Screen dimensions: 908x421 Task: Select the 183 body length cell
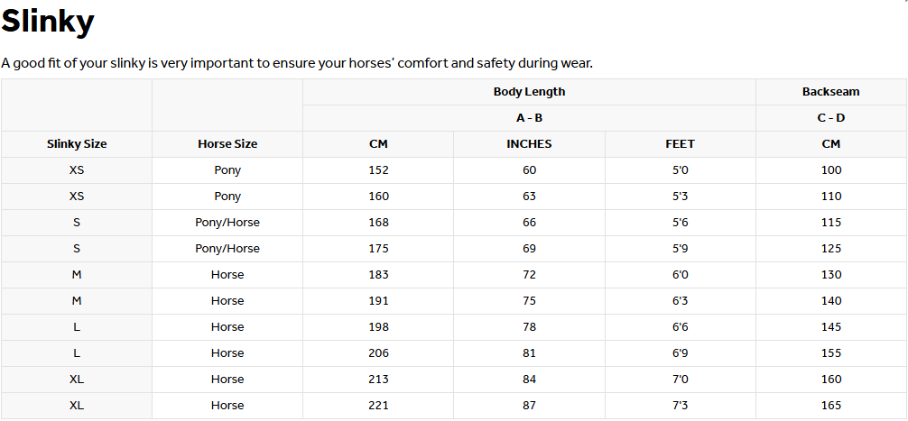378,275
